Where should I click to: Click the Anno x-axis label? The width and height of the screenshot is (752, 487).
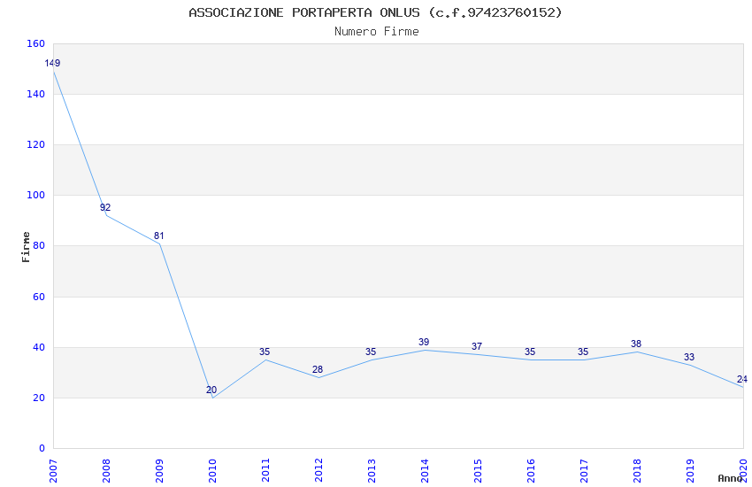point(730,478)
